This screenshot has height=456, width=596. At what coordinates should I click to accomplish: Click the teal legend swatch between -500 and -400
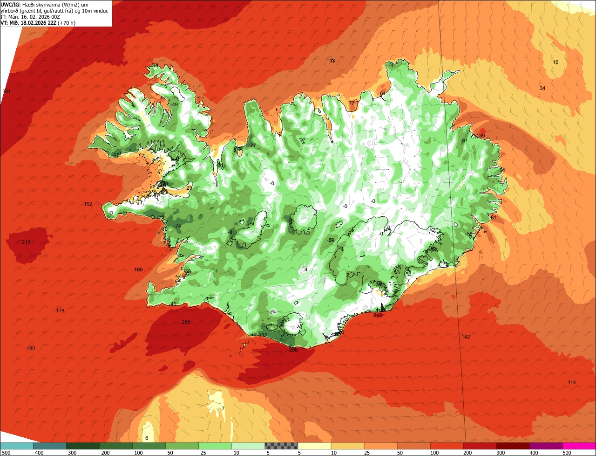tap(16, 446)
